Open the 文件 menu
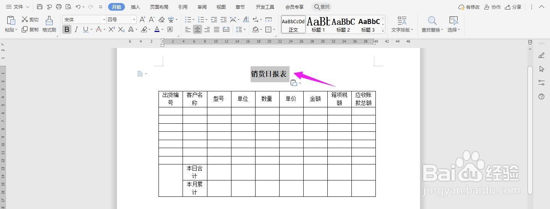 (18, 7)
